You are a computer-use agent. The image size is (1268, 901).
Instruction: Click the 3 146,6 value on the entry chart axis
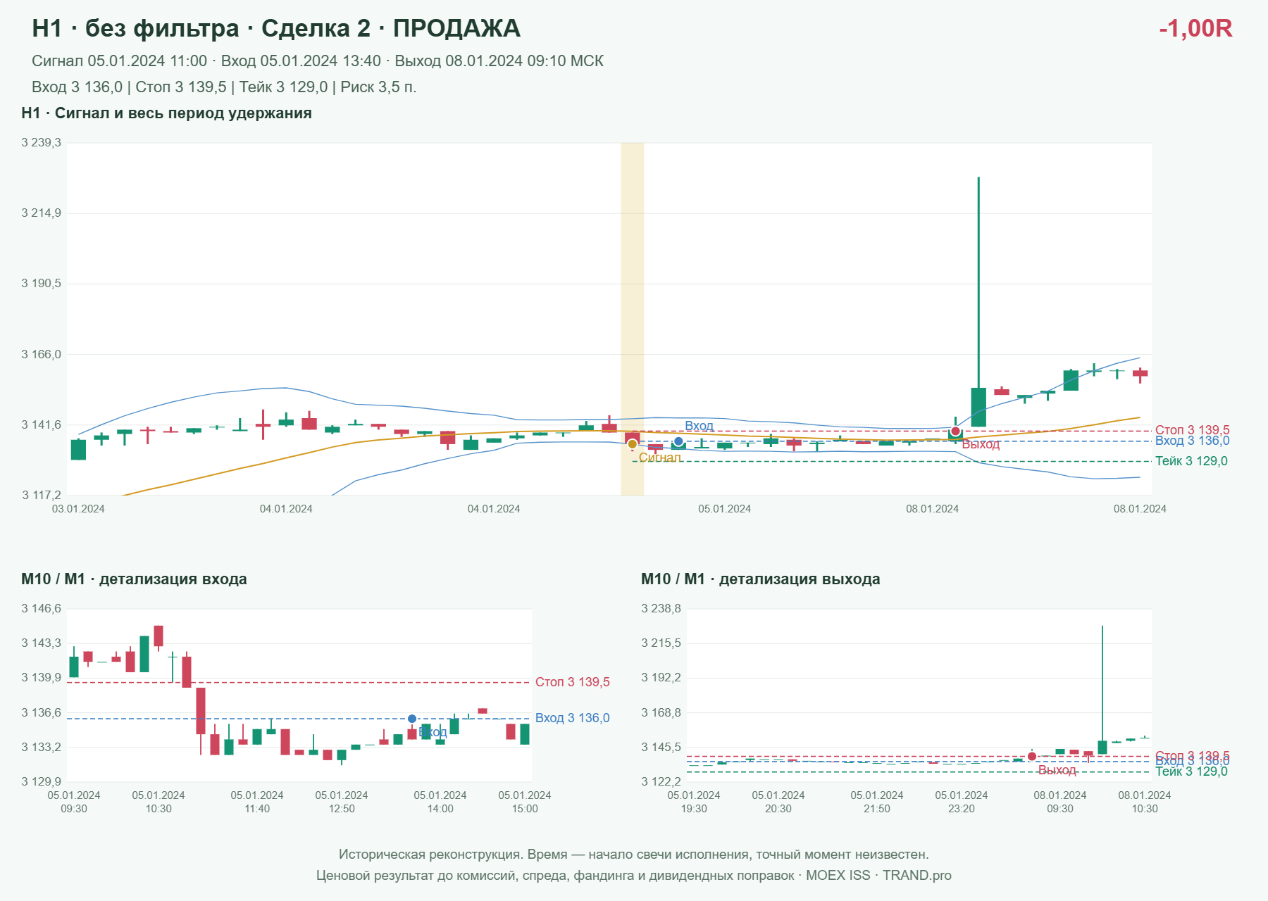coord(42,609)
